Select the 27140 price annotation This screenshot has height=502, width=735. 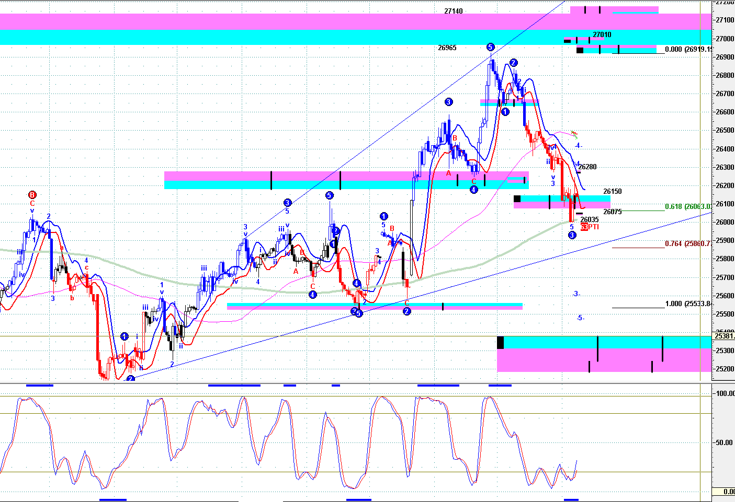tap(453, 11)
